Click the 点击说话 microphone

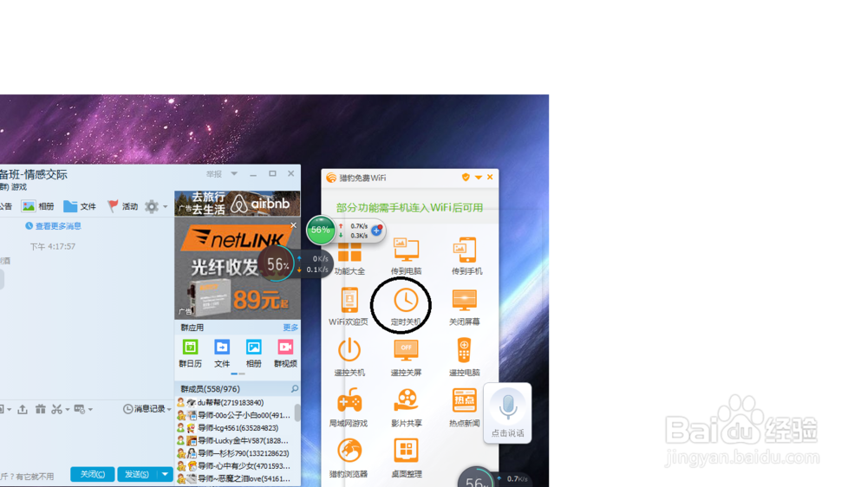(507, 407)
